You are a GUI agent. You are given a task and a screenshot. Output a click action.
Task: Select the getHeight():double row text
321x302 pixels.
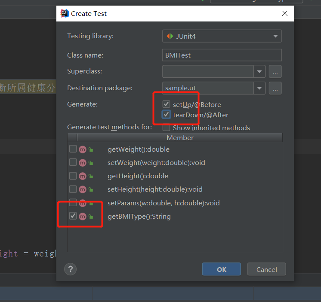point(138,176)
